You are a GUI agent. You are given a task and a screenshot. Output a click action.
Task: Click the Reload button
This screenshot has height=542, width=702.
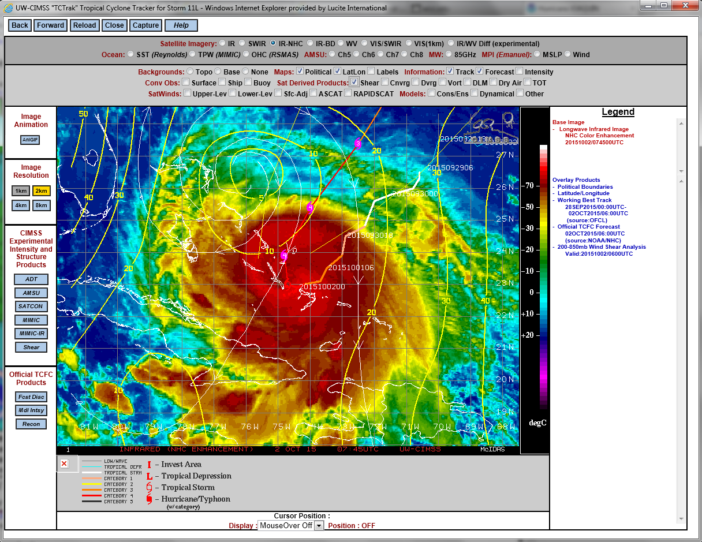[x=85, y=25]
